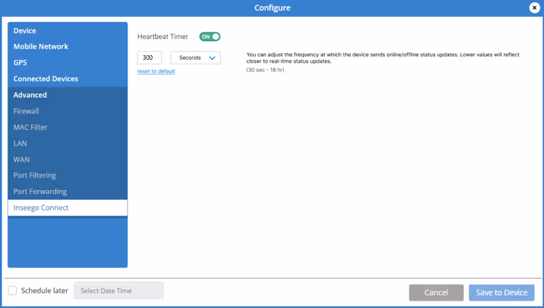The image size is (544, 308).
Task: Go to Port Forwarding
Action: pyautogui.click(x=68, y=192)
